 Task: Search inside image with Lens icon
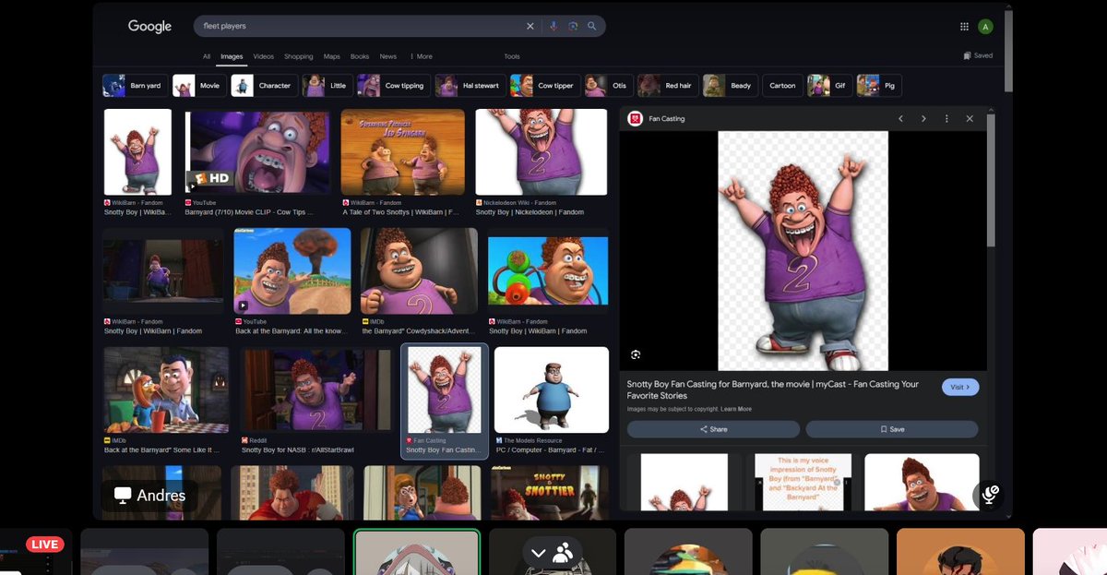(636, 354)
